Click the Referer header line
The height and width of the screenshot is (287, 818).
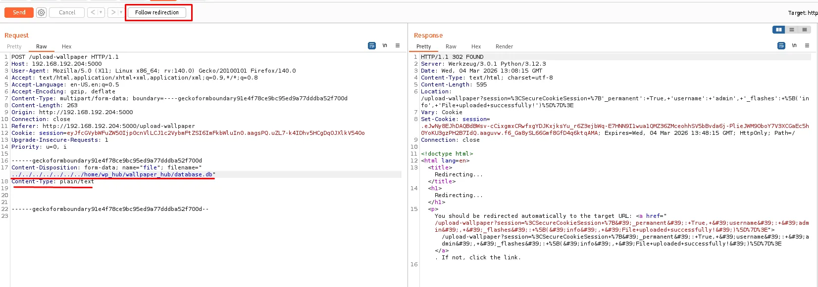coord(103,126)
